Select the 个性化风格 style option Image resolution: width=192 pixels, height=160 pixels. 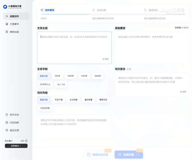45,108
